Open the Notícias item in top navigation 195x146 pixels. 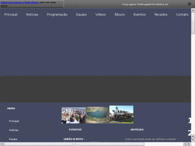pyautogui.click(x=32, y=14)
